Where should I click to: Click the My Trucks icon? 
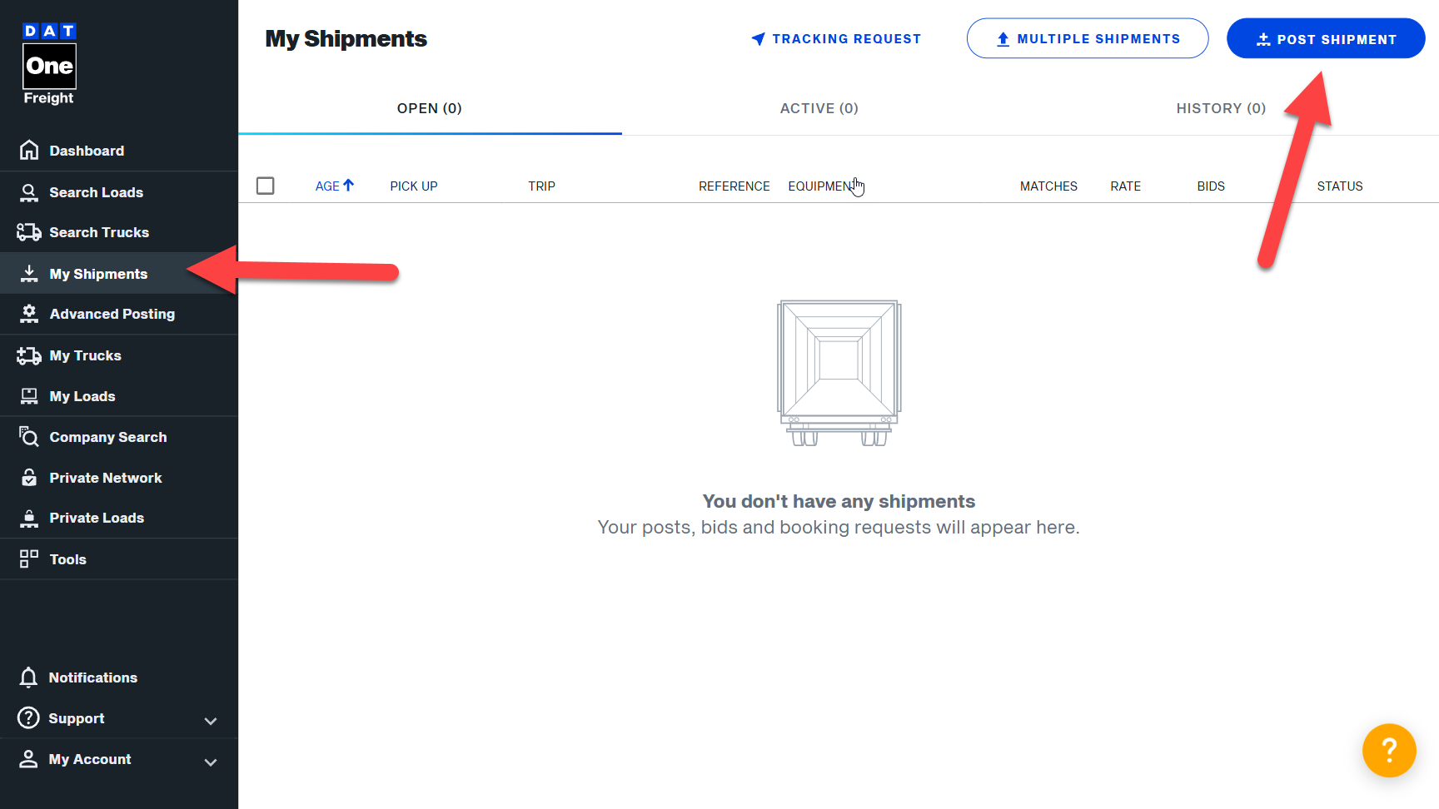(x=29, y=355)
